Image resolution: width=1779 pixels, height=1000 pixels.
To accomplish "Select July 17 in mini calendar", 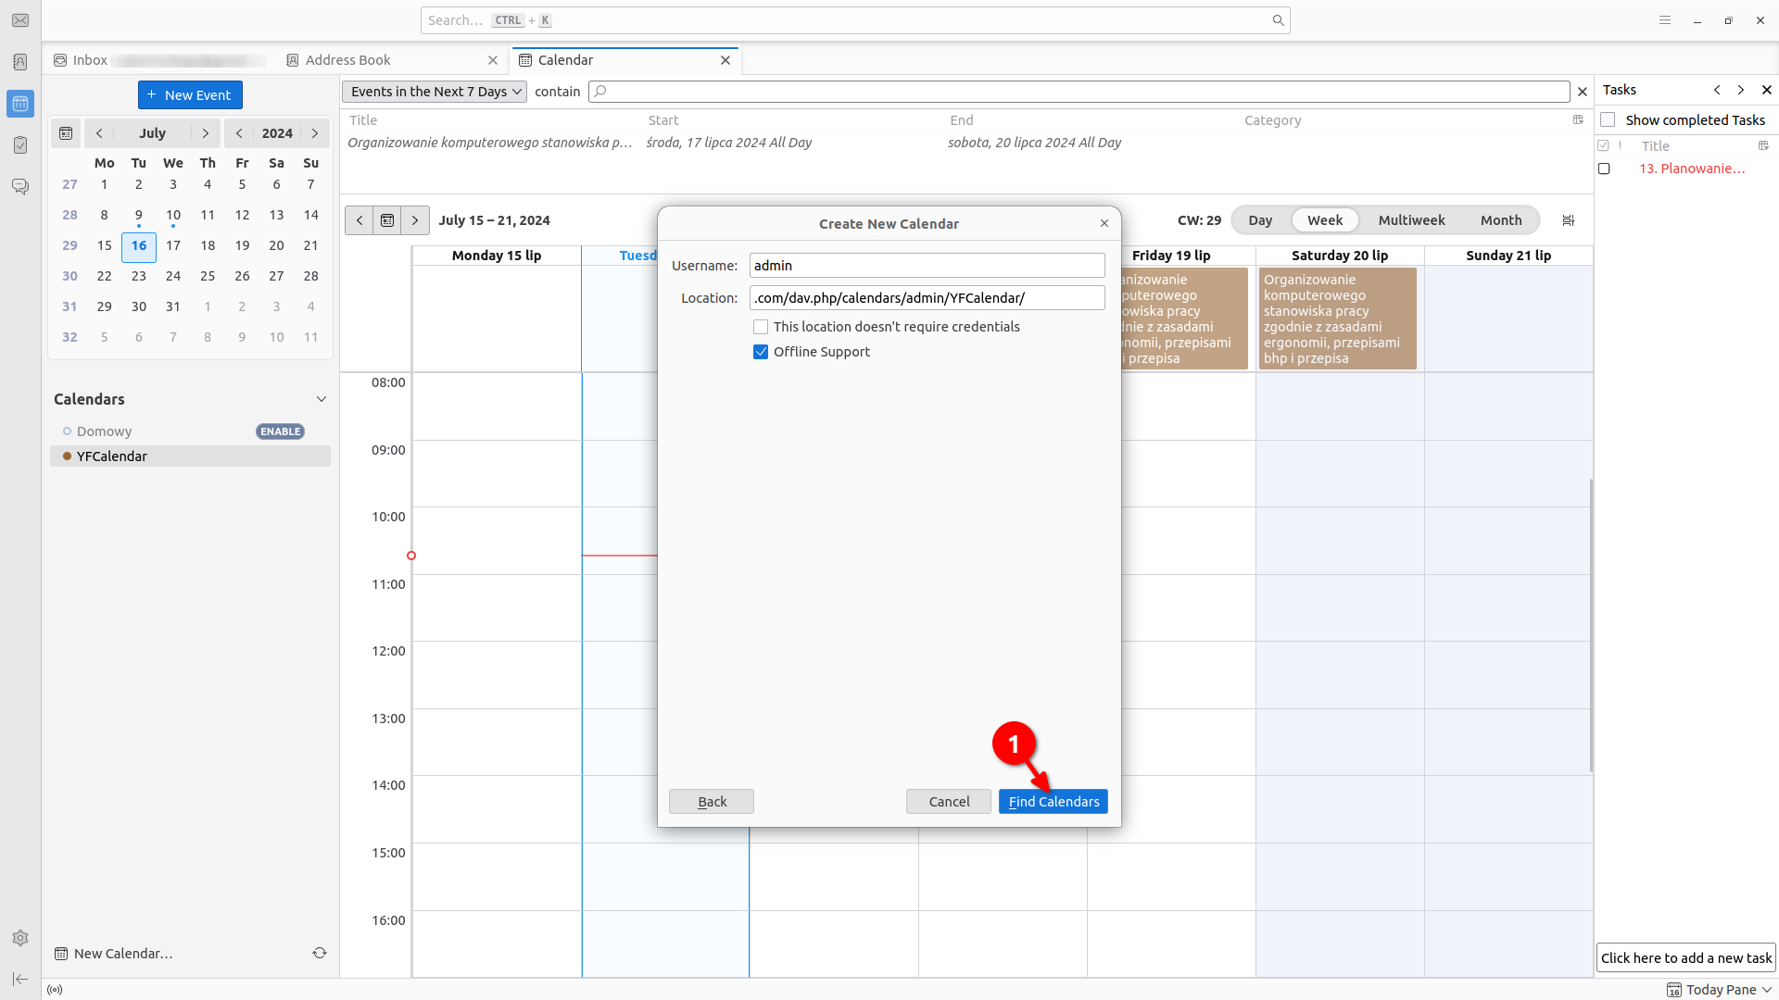I will pos(173,245).
